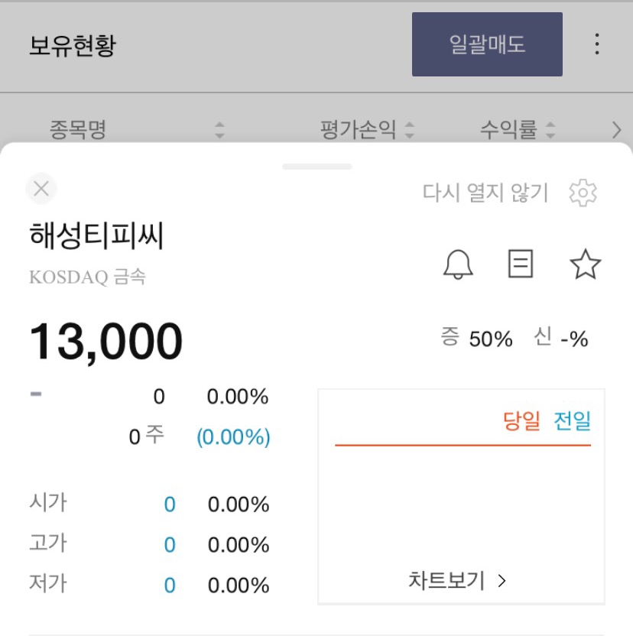Tap the 증 50% margin rate
Viewport: 633px width, 636px height.
[477, 338]
